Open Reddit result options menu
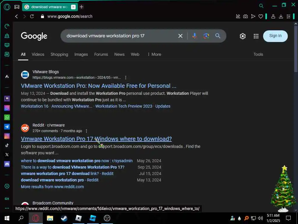Viewport: 298px width, 224px height. point(86,131)
